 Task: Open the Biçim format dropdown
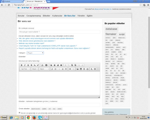pyautogui.click(x=44, y=69)
